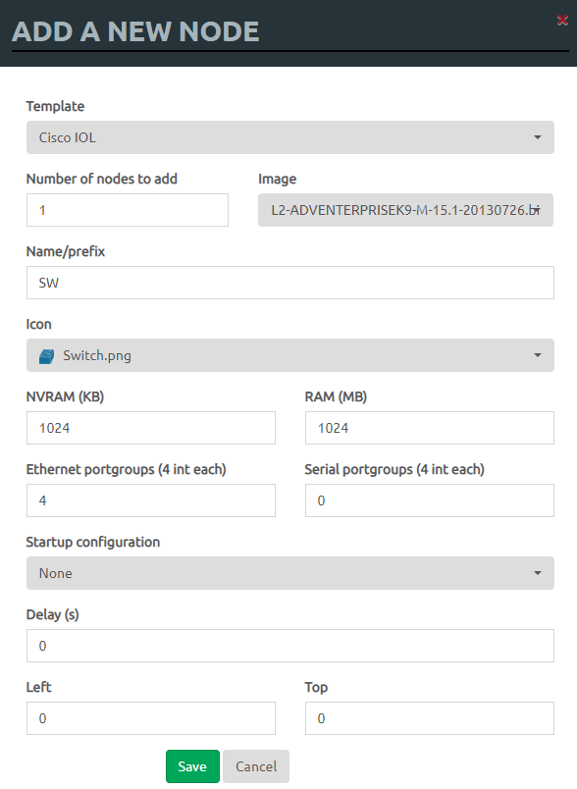Select the RAM (MB) input field

(430, 428)
